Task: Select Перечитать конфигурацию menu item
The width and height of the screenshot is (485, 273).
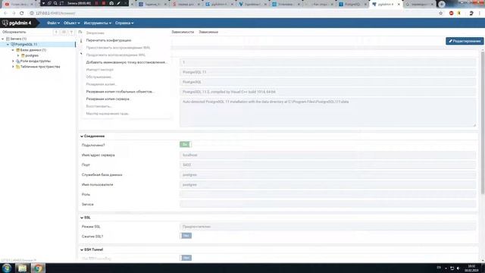Action: pyautogui.click(x=108, y=40)
